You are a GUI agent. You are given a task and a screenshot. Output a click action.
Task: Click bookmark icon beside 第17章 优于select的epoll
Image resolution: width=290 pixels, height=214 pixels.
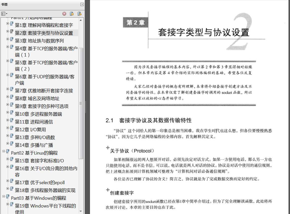pos(12,181)
